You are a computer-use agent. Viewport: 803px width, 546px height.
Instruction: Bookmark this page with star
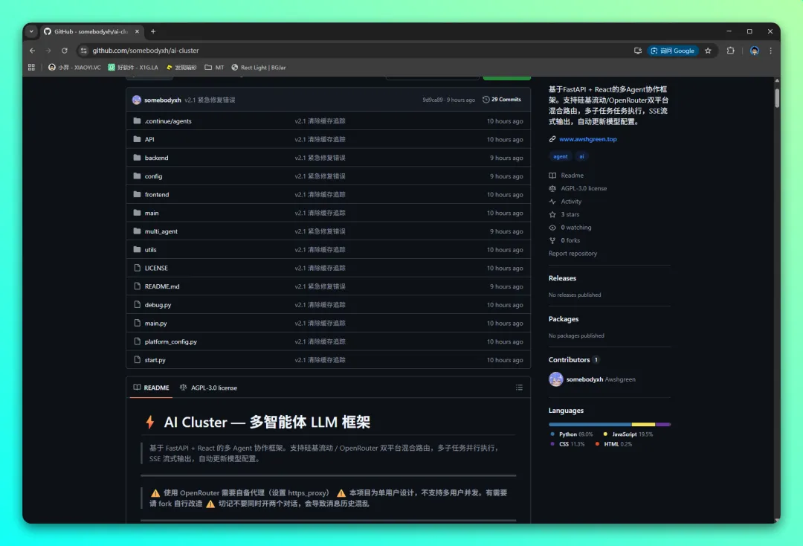pos(708,51)
